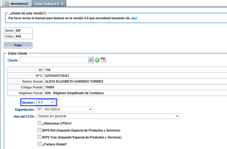Viewport: 227px width, 149px height.
Task: Open the PDF icon next to Cliente
Action: point(103,60)
